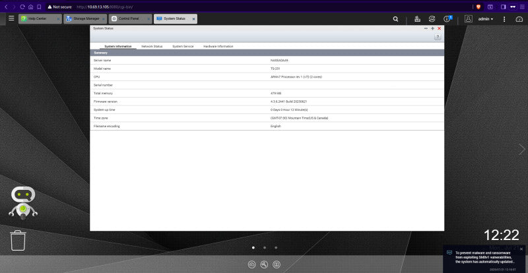Screen dimensions: 528x273
Task: Switch to Control Panel taskbar window
Action: tap(130, 19)
